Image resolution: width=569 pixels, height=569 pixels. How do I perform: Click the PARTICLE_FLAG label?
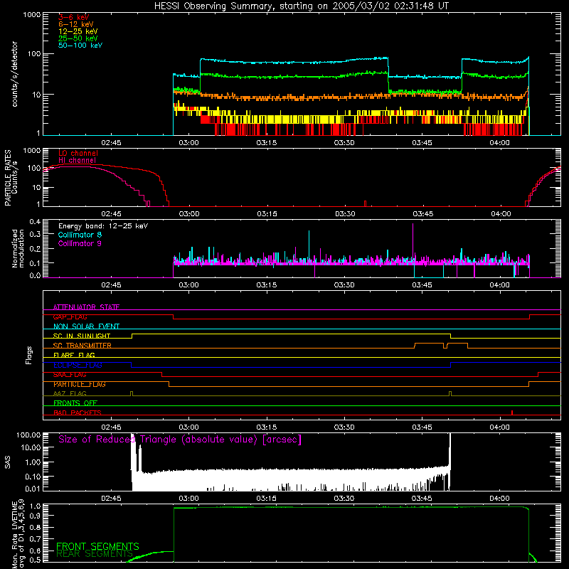(x=80, y=384)
